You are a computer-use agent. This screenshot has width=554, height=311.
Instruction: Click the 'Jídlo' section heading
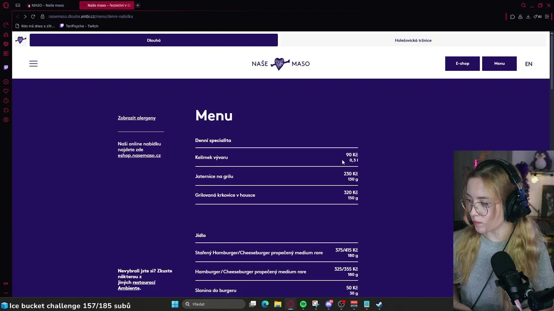(x=200, y=235)
